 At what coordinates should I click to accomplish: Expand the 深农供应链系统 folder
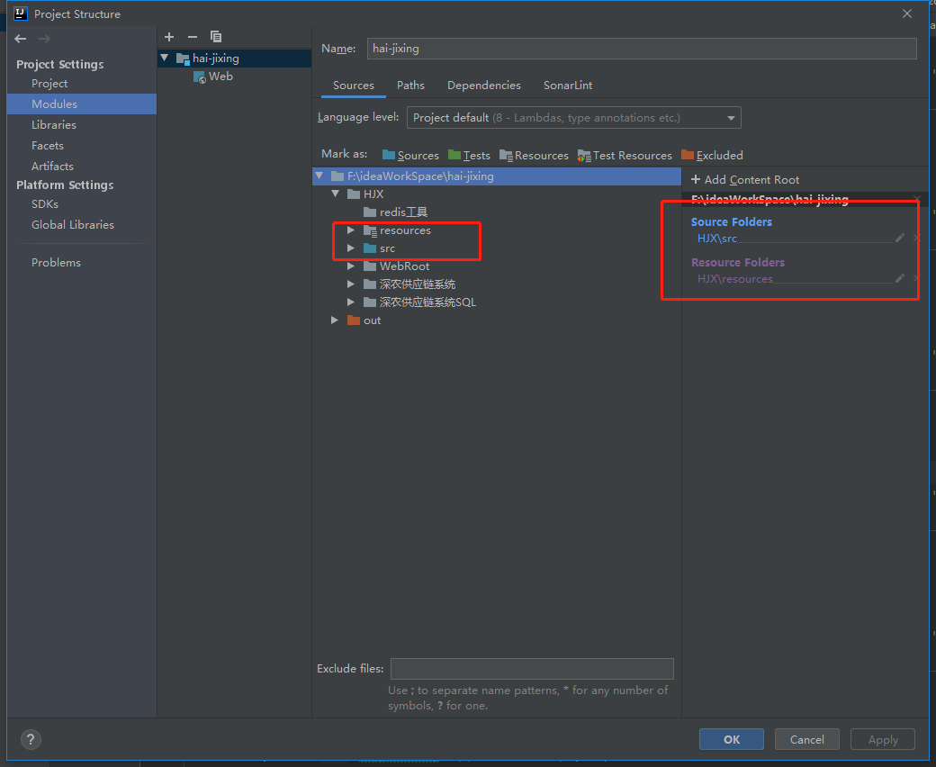point(351,284)
